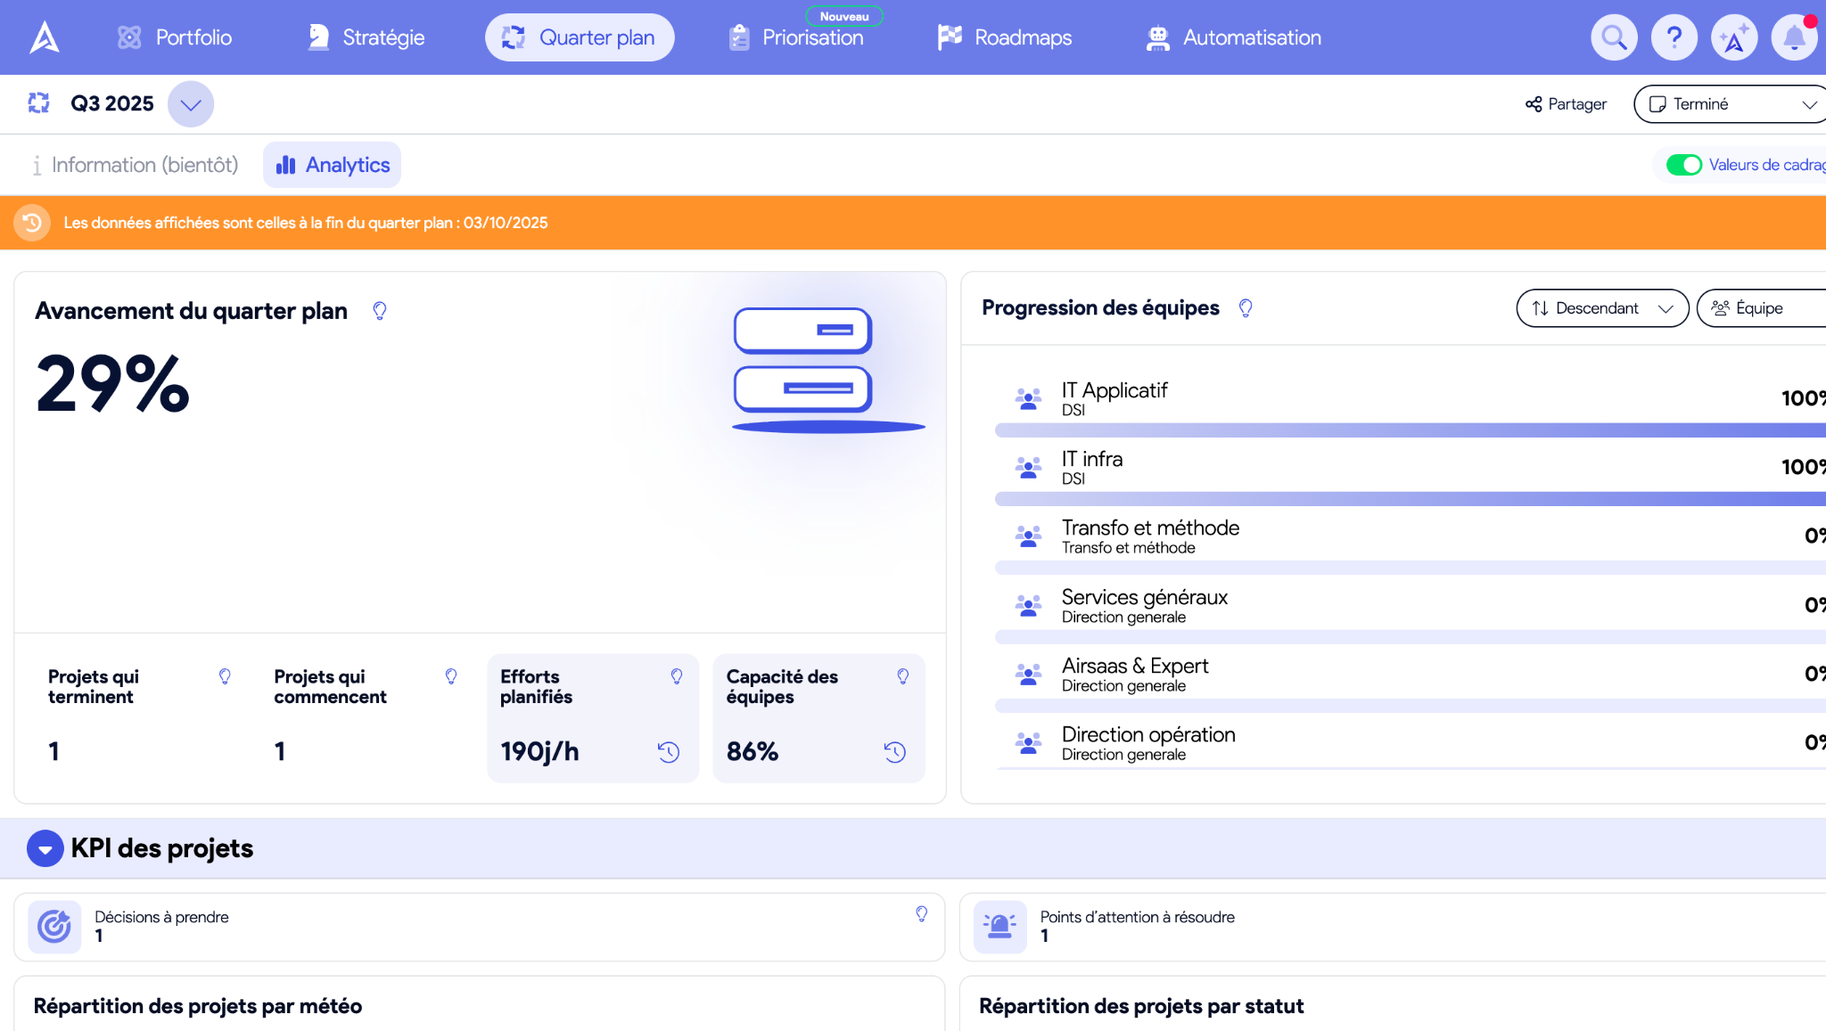The height and width of the screenshot is (1031, 1826).
Task: Click the IT Applicatif progress bar
Action: click(1409, 430)
